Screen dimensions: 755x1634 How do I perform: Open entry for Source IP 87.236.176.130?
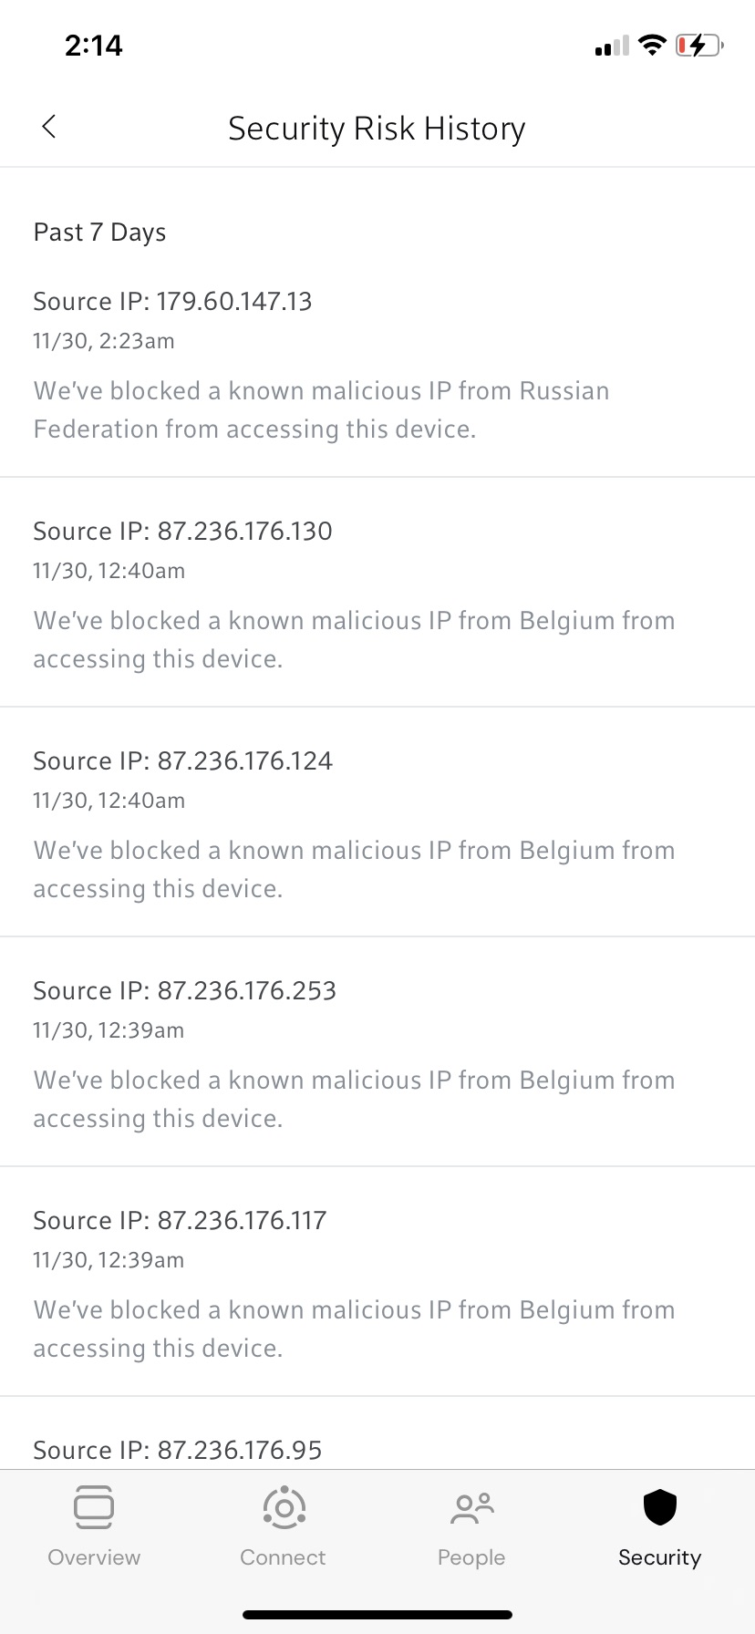(182, 532)
